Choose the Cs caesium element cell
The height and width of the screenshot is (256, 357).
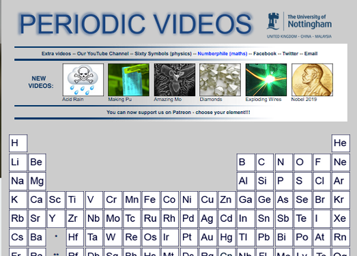pyautogui.click(x=18, y=238)
